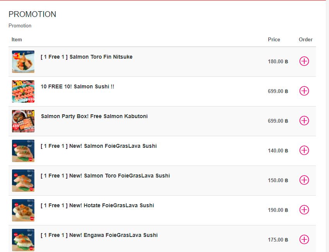
Task: Click the Salmon Toro Fin Nitsuke title
Action: (87, 57)
